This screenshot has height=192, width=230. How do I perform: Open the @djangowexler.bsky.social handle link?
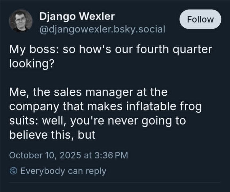(102, 29)
